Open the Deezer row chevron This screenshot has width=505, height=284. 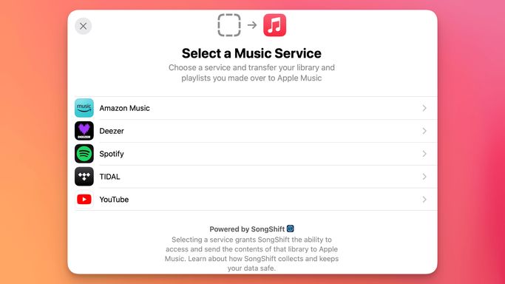click(424, 131)
